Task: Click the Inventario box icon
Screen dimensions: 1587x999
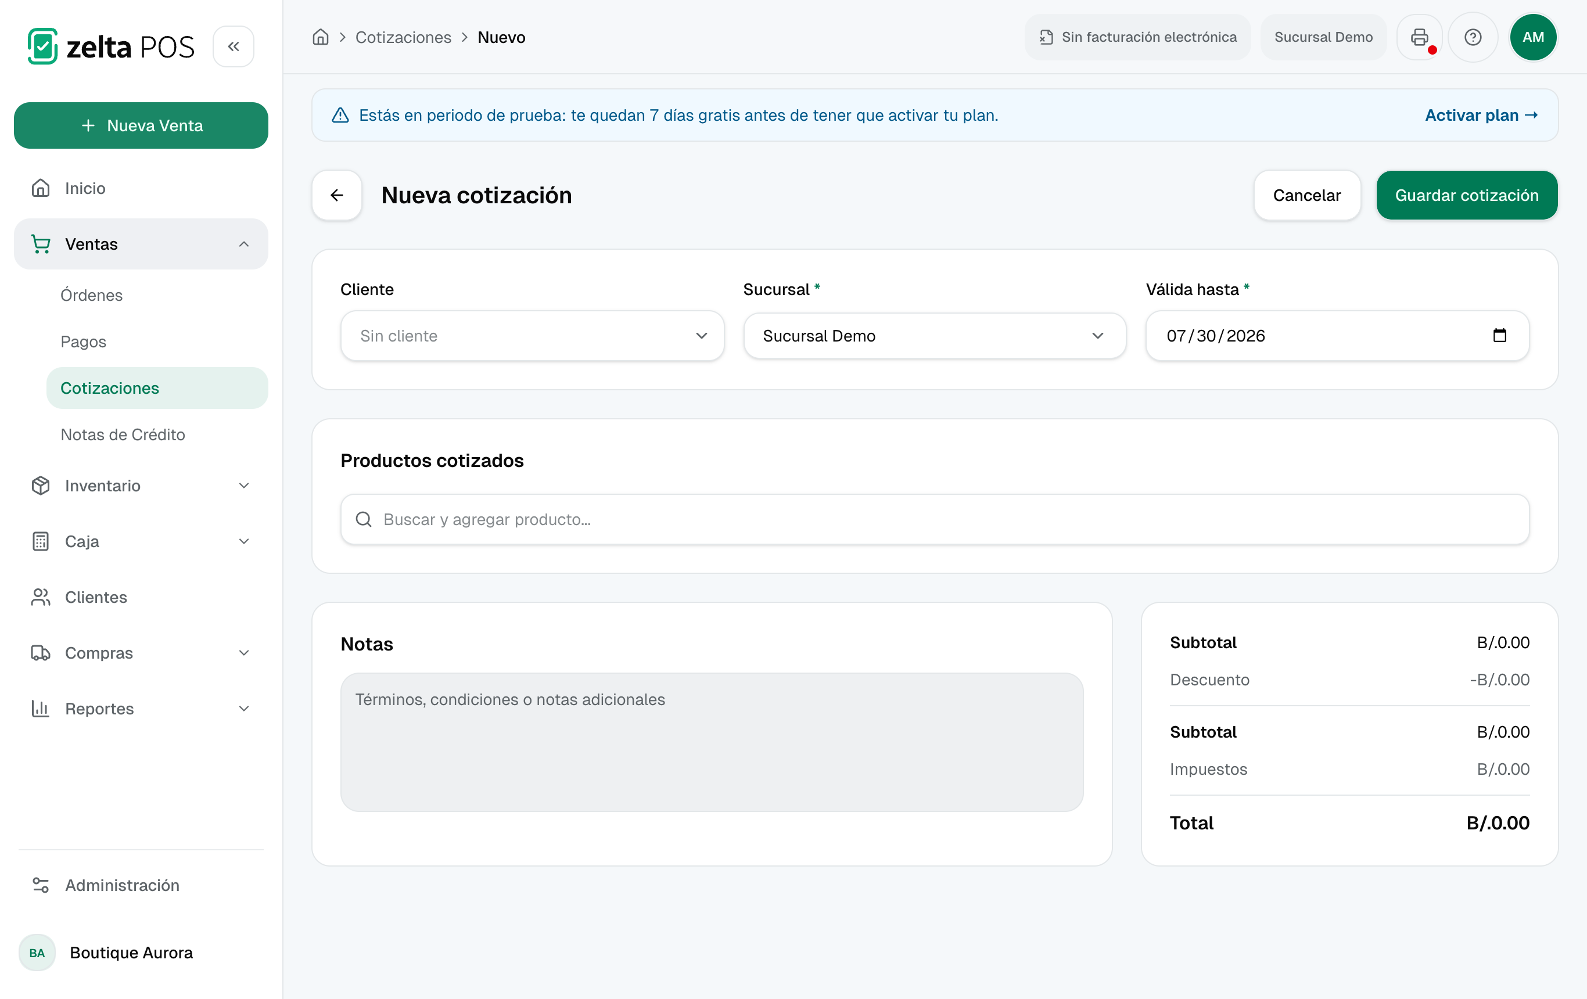Action: coord(41,486)
